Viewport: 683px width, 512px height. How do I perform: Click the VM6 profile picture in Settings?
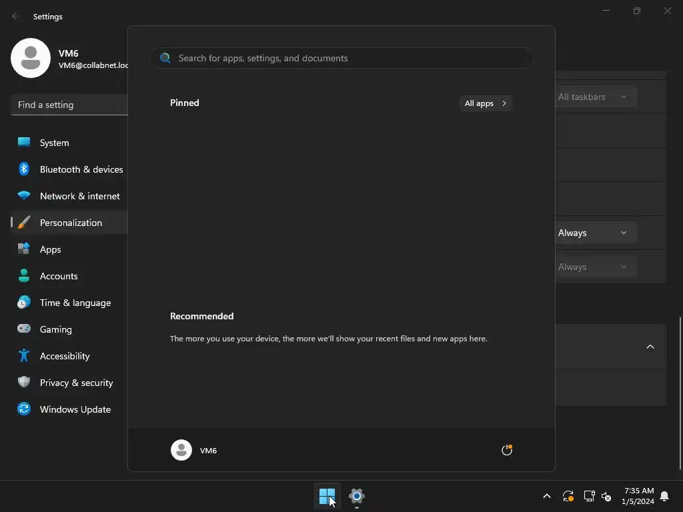[x=31, y=58]
